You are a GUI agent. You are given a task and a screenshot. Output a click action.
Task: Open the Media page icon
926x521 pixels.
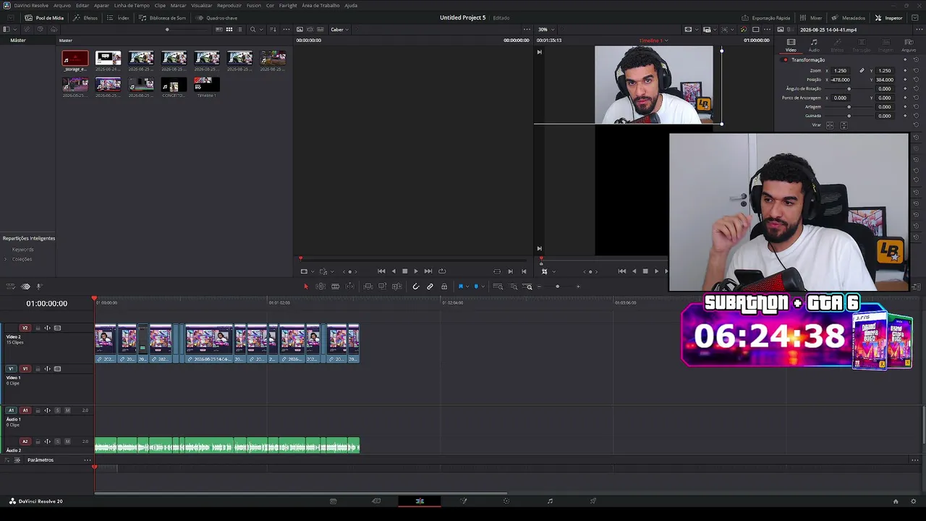pos(333,501)
